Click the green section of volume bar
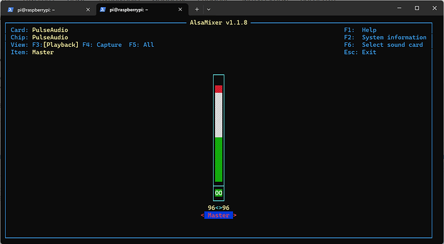The height and width of the screenshot is (244, 444). tap(219, 159)
